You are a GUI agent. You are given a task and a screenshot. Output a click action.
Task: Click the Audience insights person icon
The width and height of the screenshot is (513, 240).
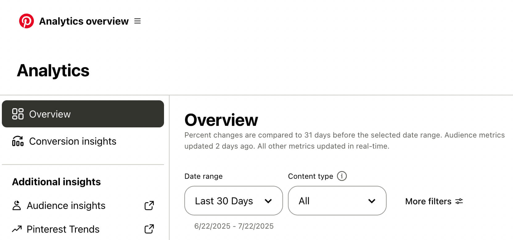(x=17, y=205)
